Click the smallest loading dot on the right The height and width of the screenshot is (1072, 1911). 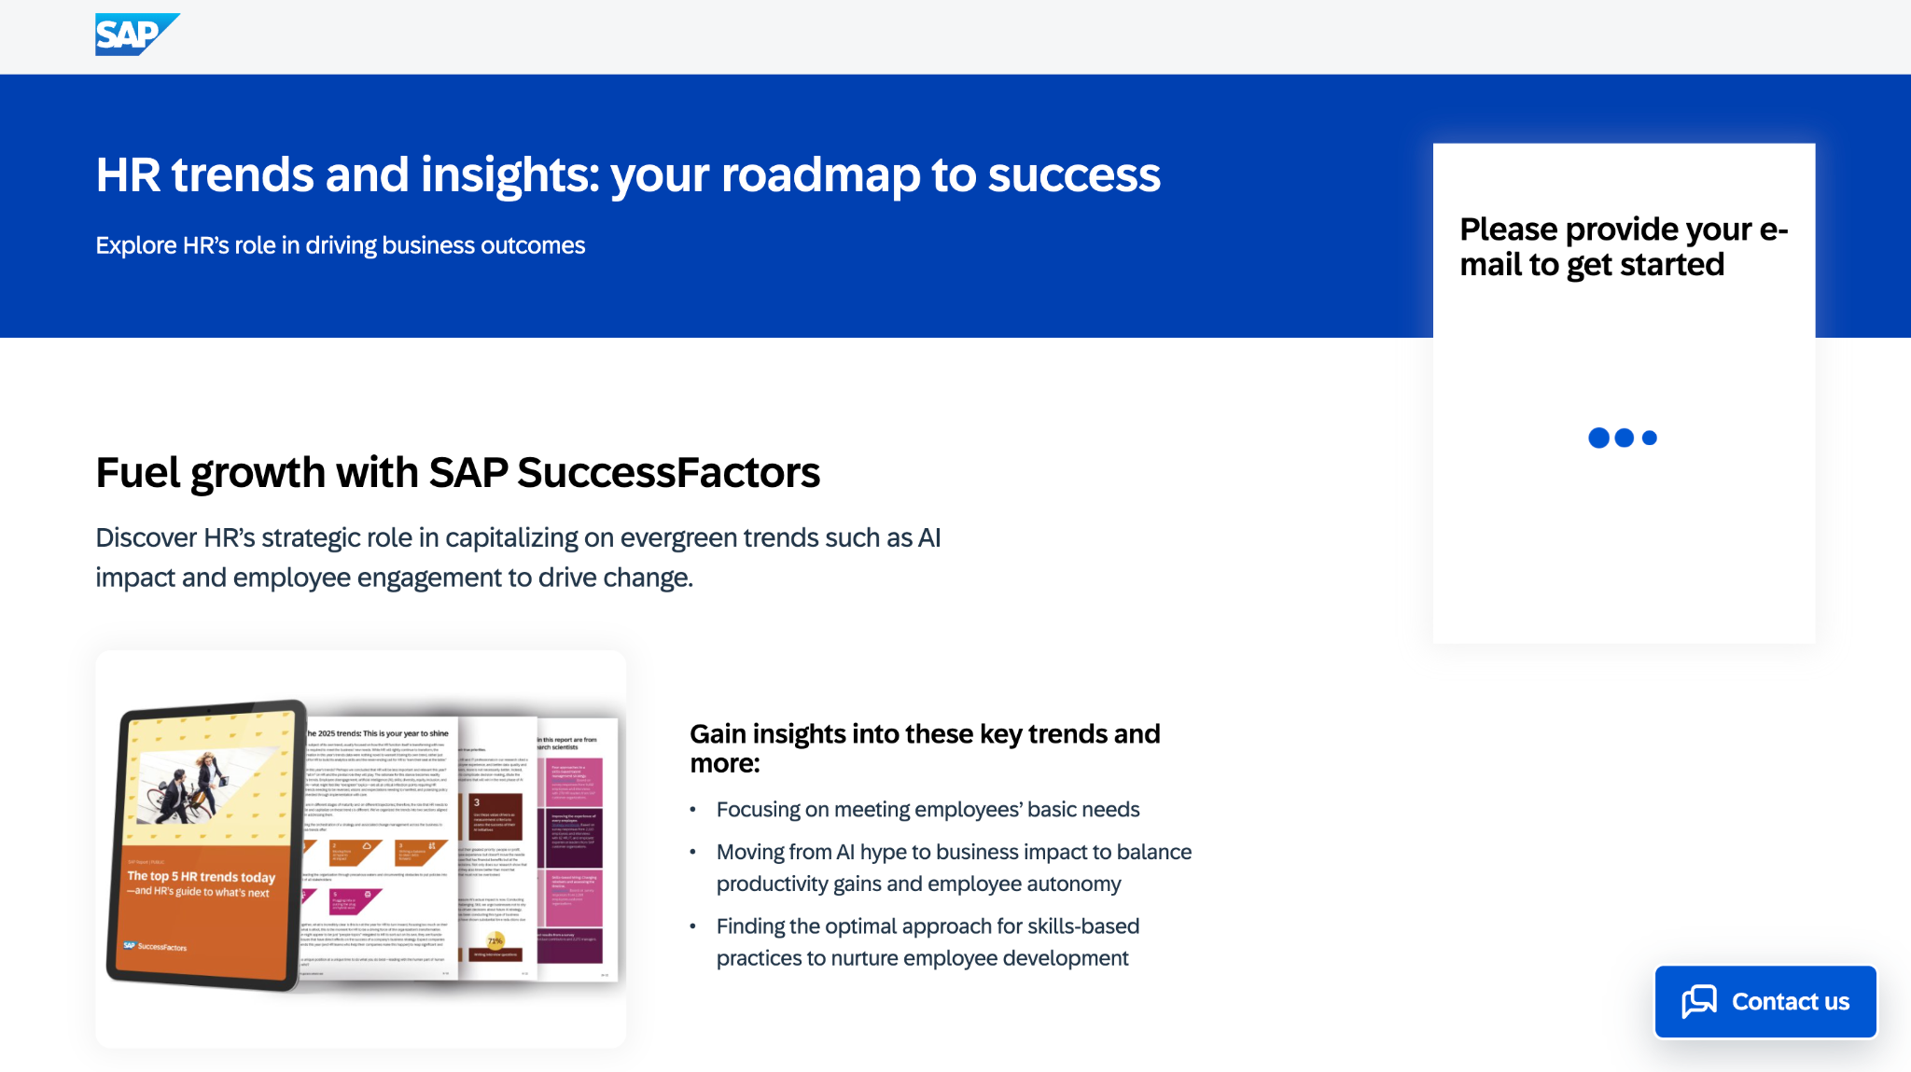(1648, 438)
